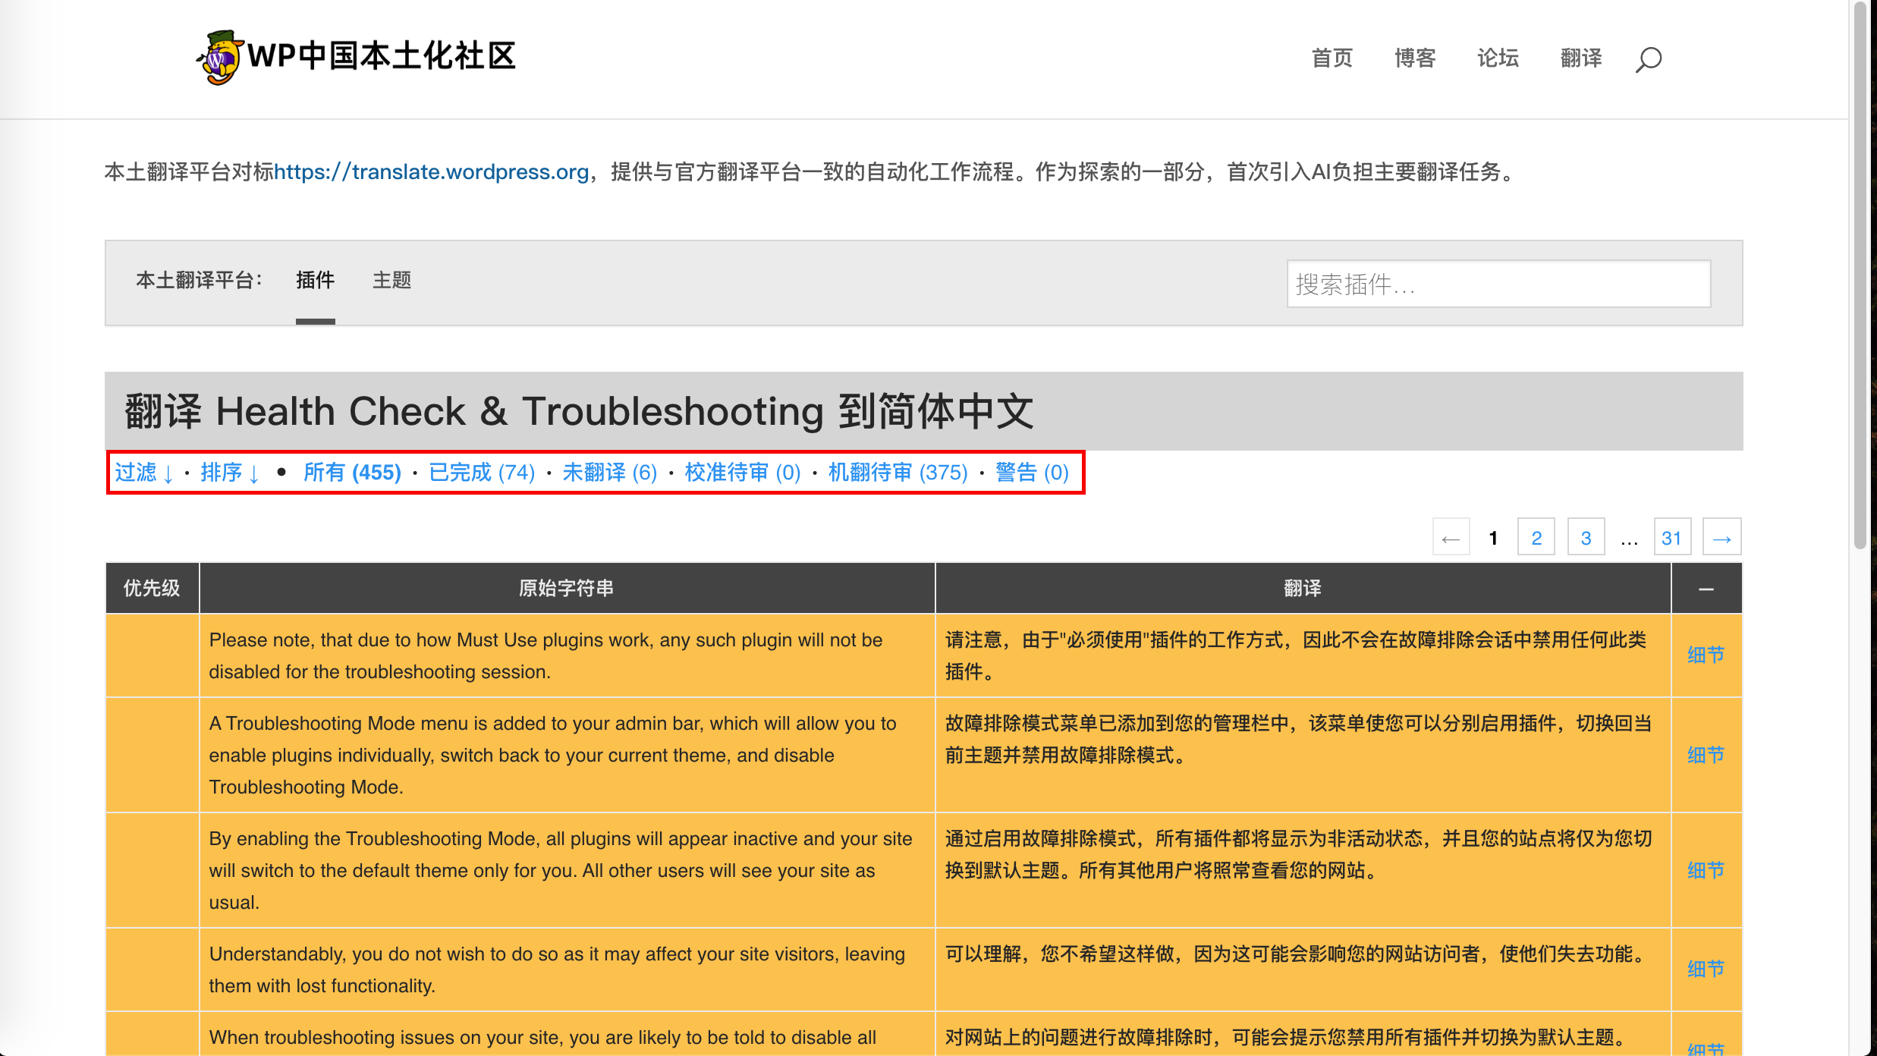Click heading 翻译 Health Check & Troubleshooting
The height and width of the screenshot is (1056, 1877).
(579, 411)
